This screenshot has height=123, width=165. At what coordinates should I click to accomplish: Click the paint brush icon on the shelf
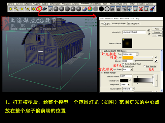click(153, 9)
